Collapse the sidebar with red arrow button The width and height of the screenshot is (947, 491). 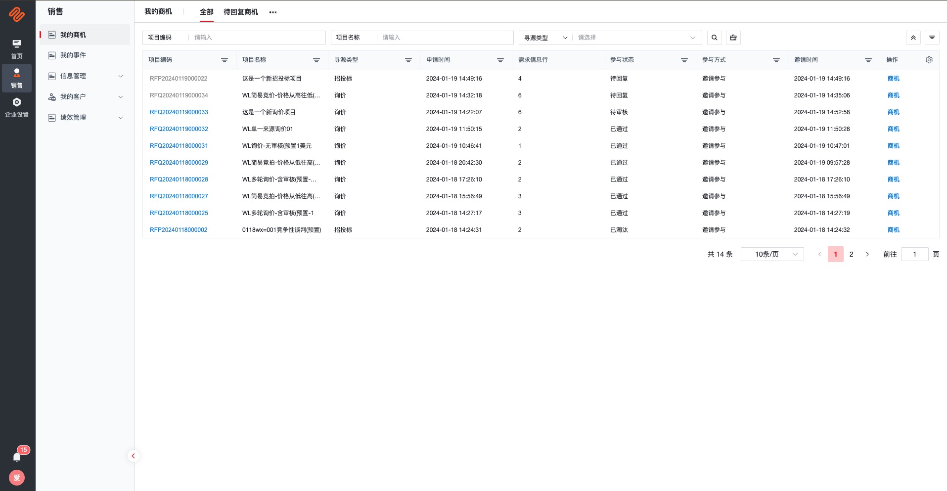[x=133, y=456]
